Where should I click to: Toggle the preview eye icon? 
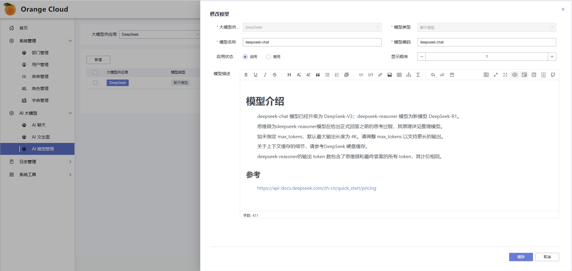click(x=515, y=75)
